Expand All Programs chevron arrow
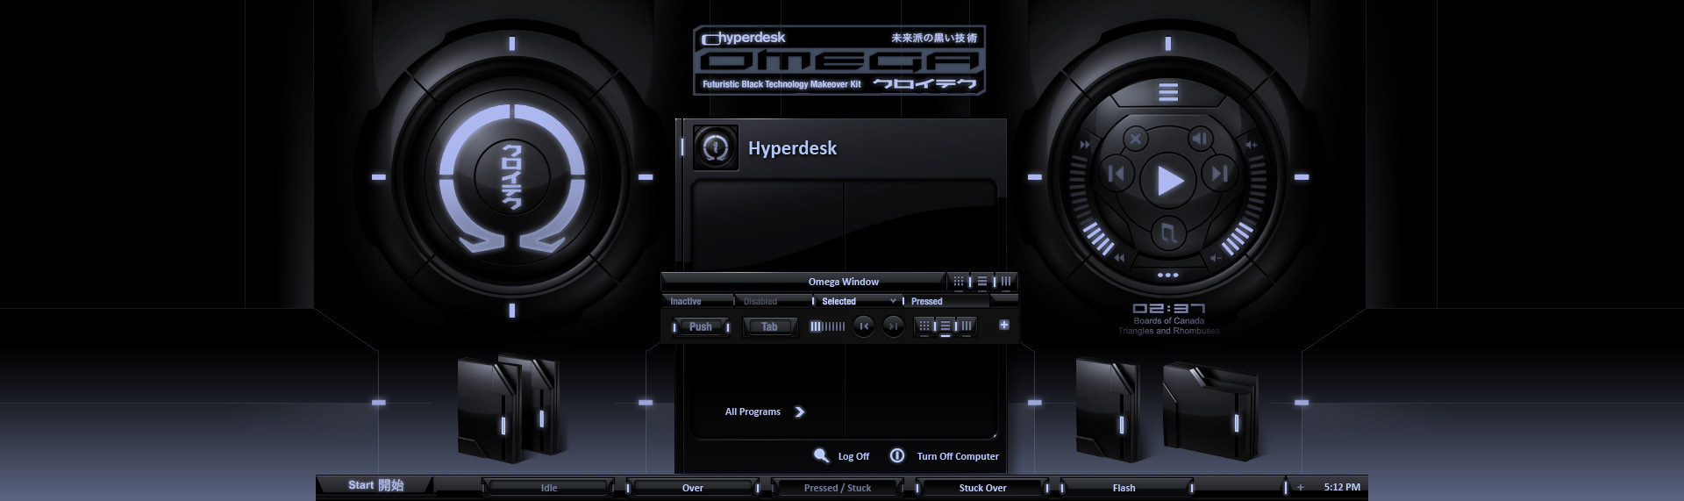Image resolution: width=1684 pixels, height=501 pixels. tap(799, 412)
